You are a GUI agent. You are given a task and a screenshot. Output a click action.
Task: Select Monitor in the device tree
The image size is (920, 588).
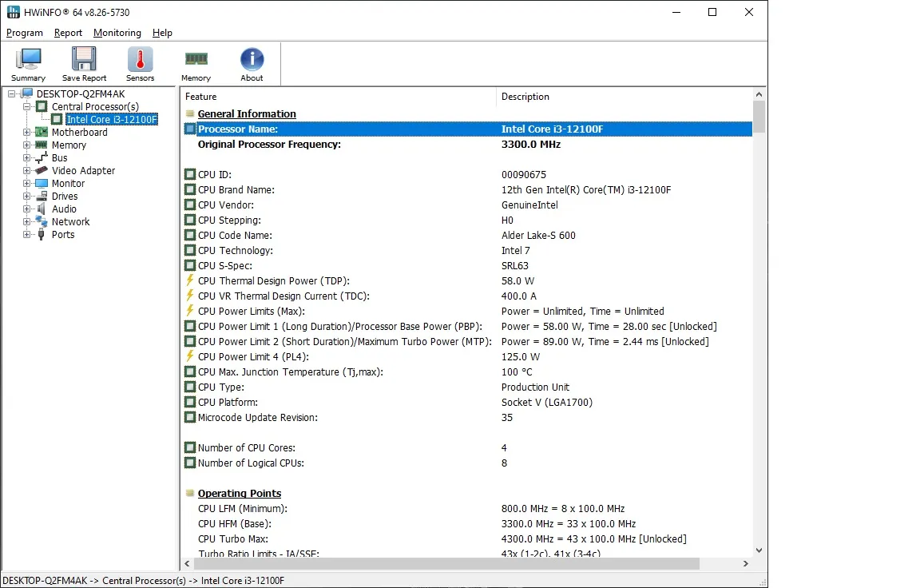pos(68,183)
